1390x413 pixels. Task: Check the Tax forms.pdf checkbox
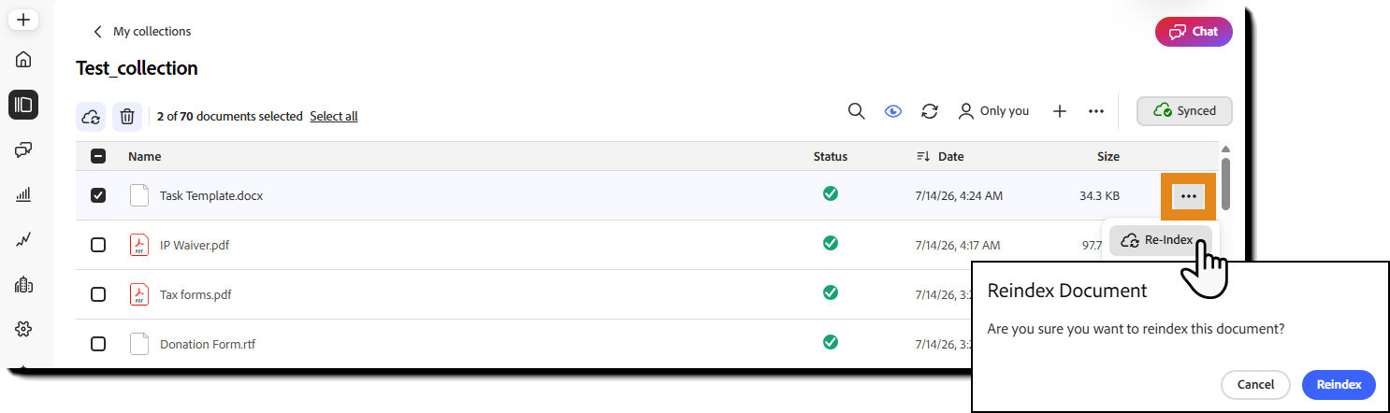[98, 294]
